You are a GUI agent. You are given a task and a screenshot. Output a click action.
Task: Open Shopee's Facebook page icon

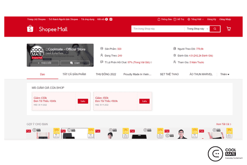point(107,19)
